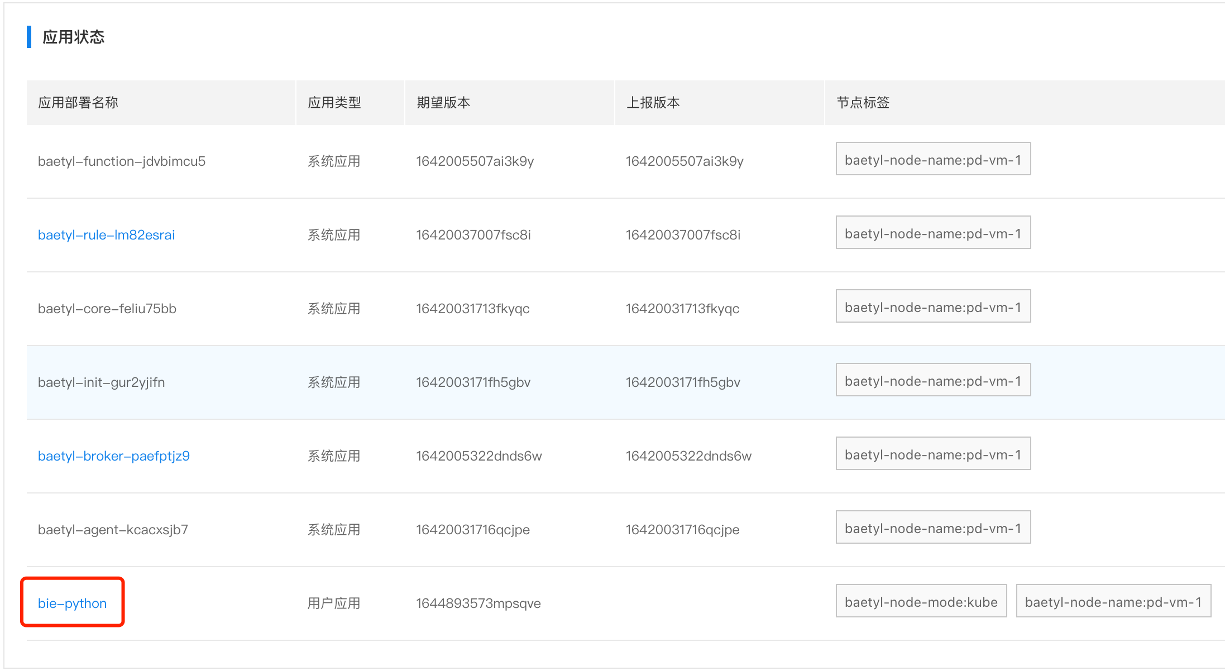Click expected version 1642003171fh5gbv
Viewport: 1225px width, 671px height.
[473, 382]
